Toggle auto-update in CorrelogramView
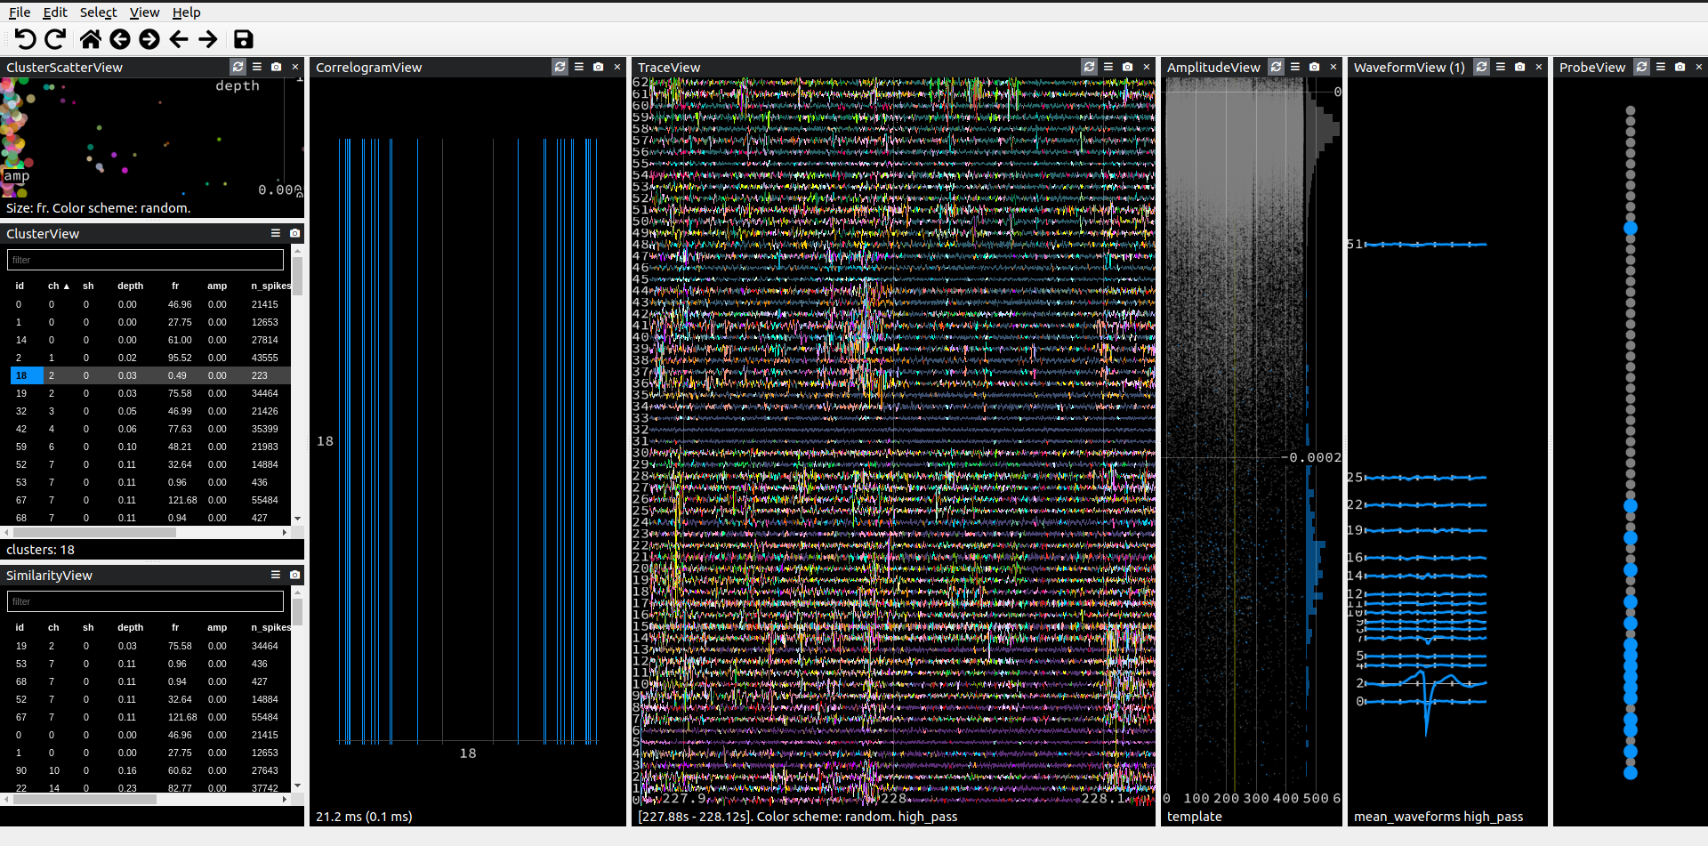 560,67
